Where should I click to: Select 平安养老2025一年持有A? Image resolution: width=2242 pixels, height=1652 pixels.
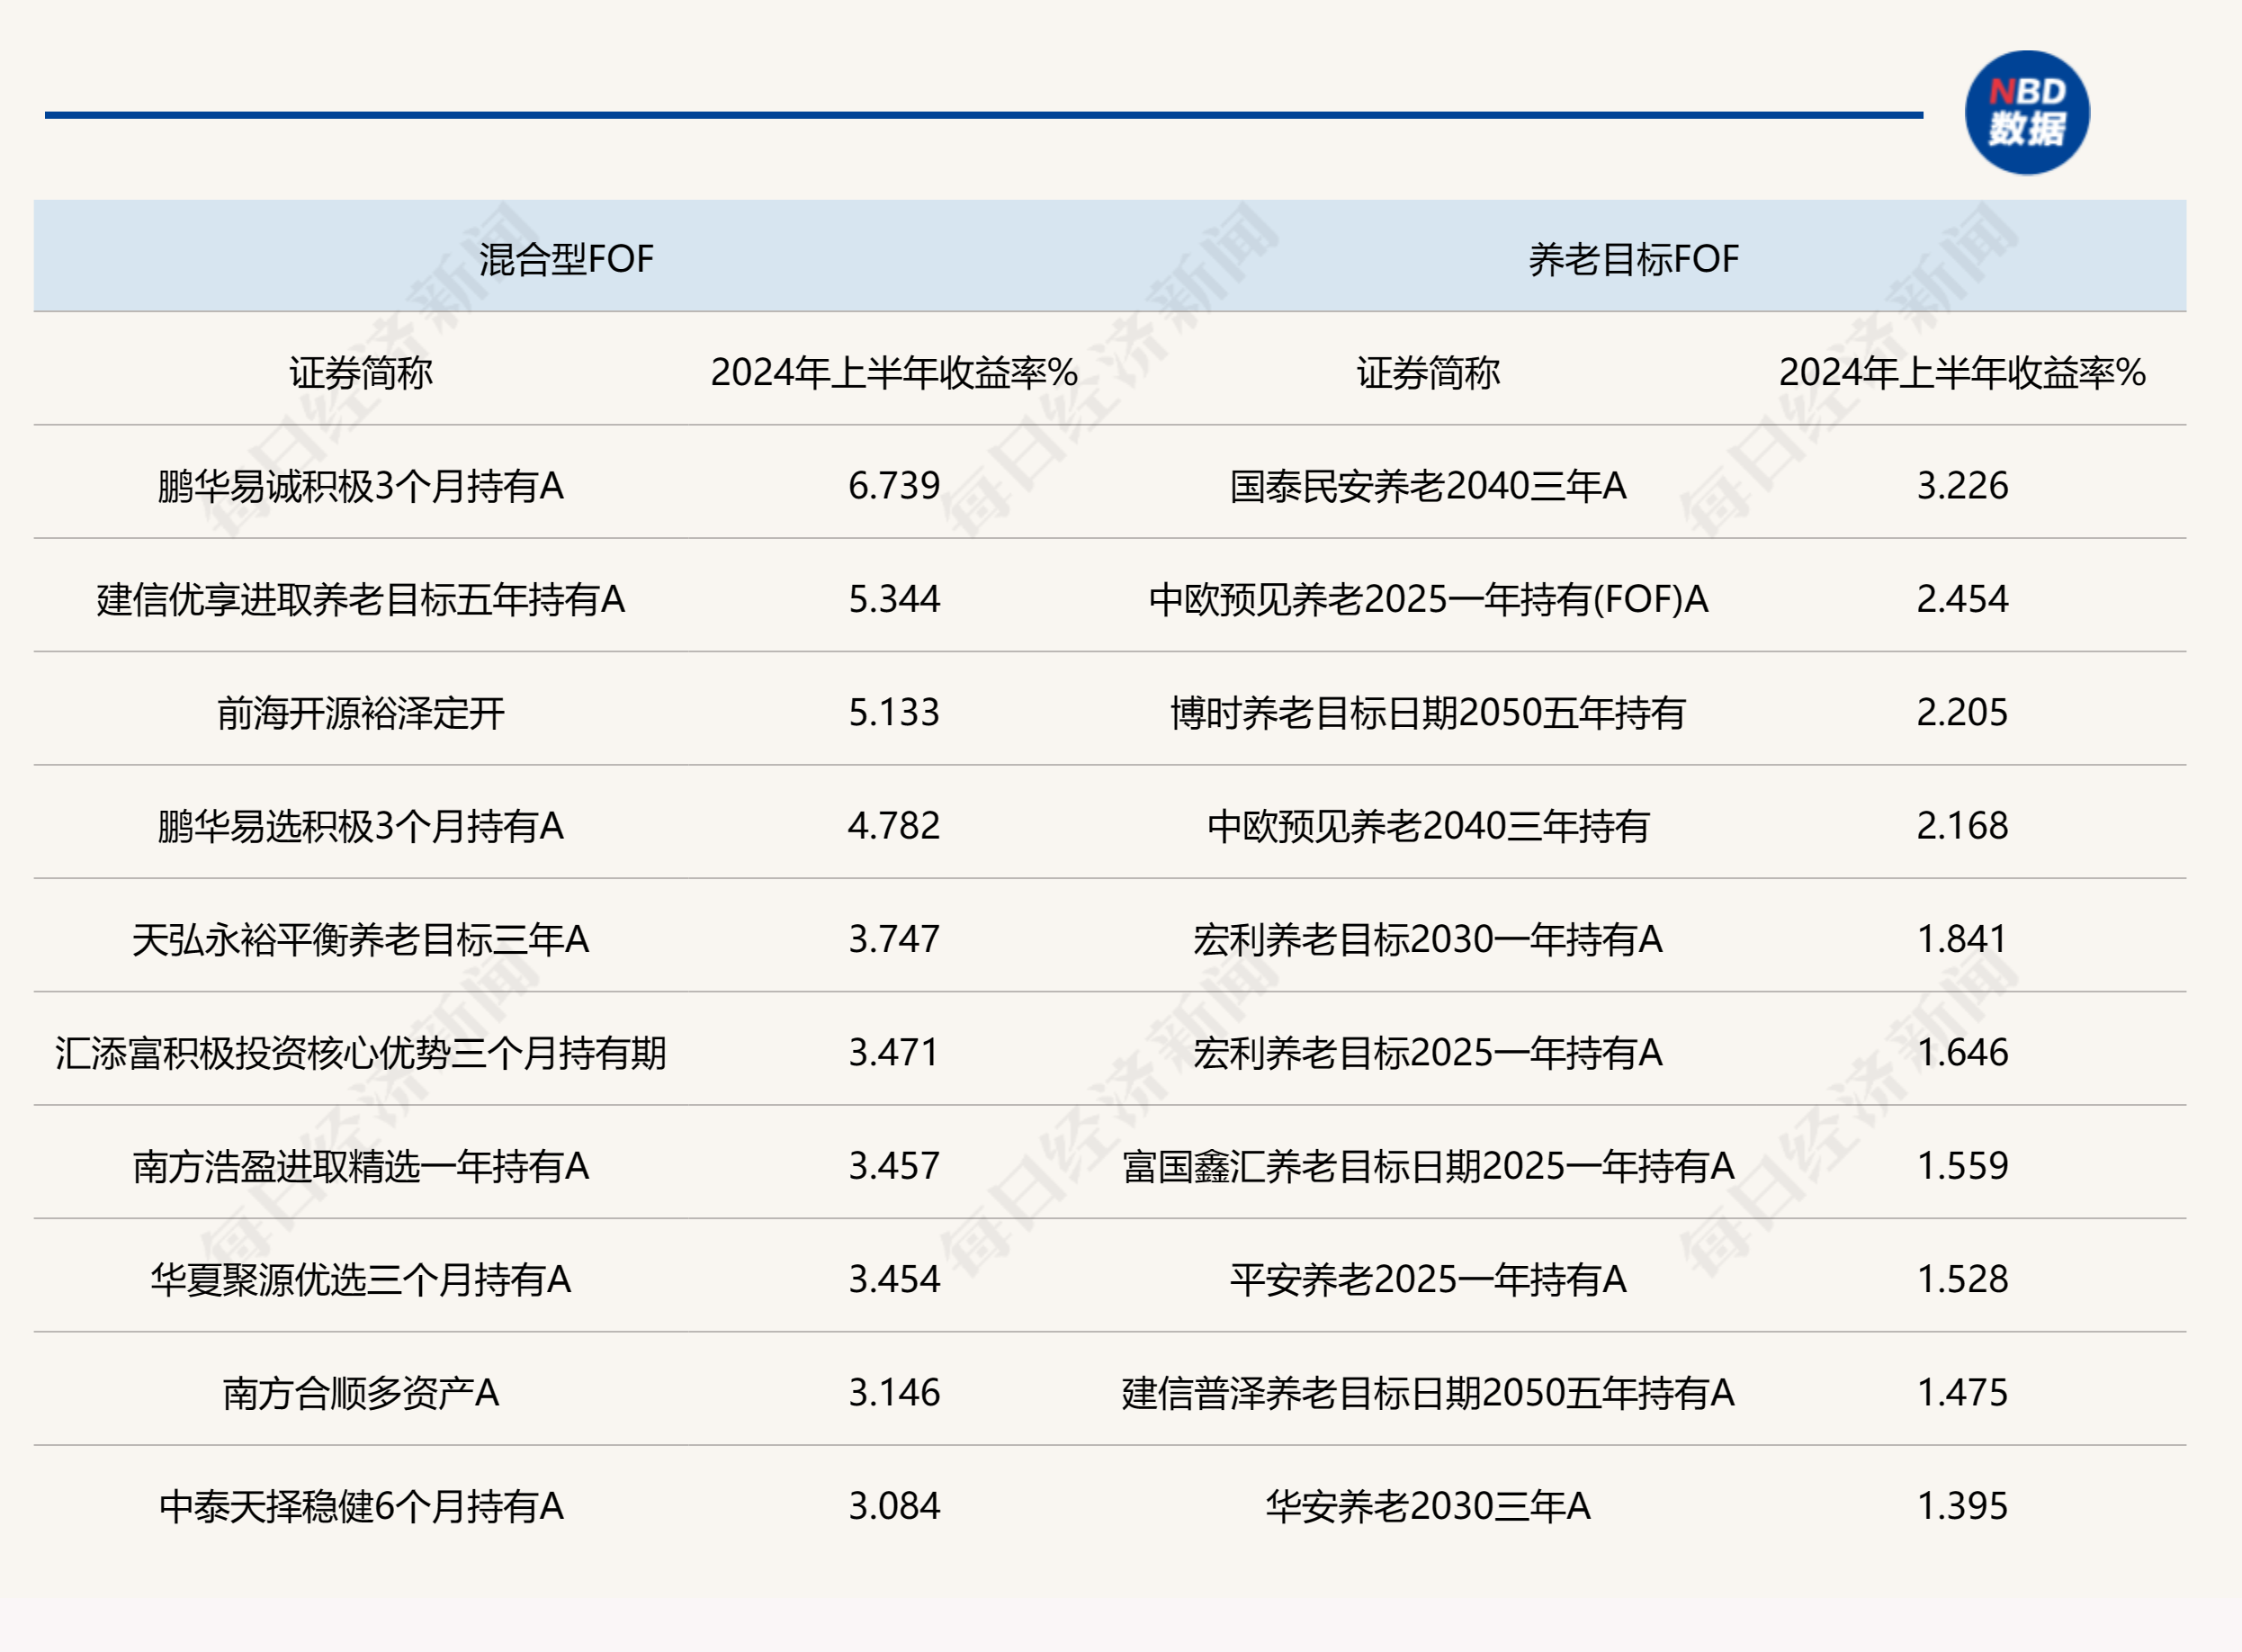[1428, 1279]
